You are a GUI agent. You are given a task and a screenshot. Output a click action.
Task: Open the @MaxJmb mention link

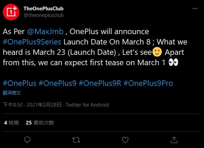45,31
